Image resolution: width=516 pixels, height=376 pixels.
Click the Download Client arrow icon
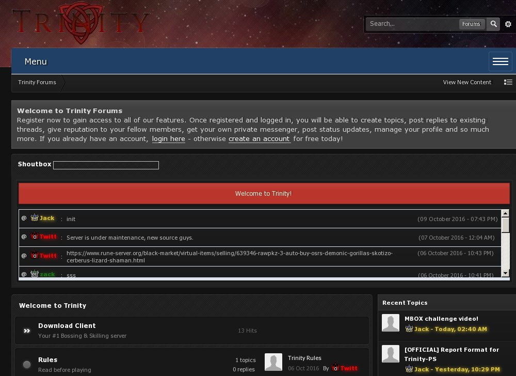coord(27,331)
